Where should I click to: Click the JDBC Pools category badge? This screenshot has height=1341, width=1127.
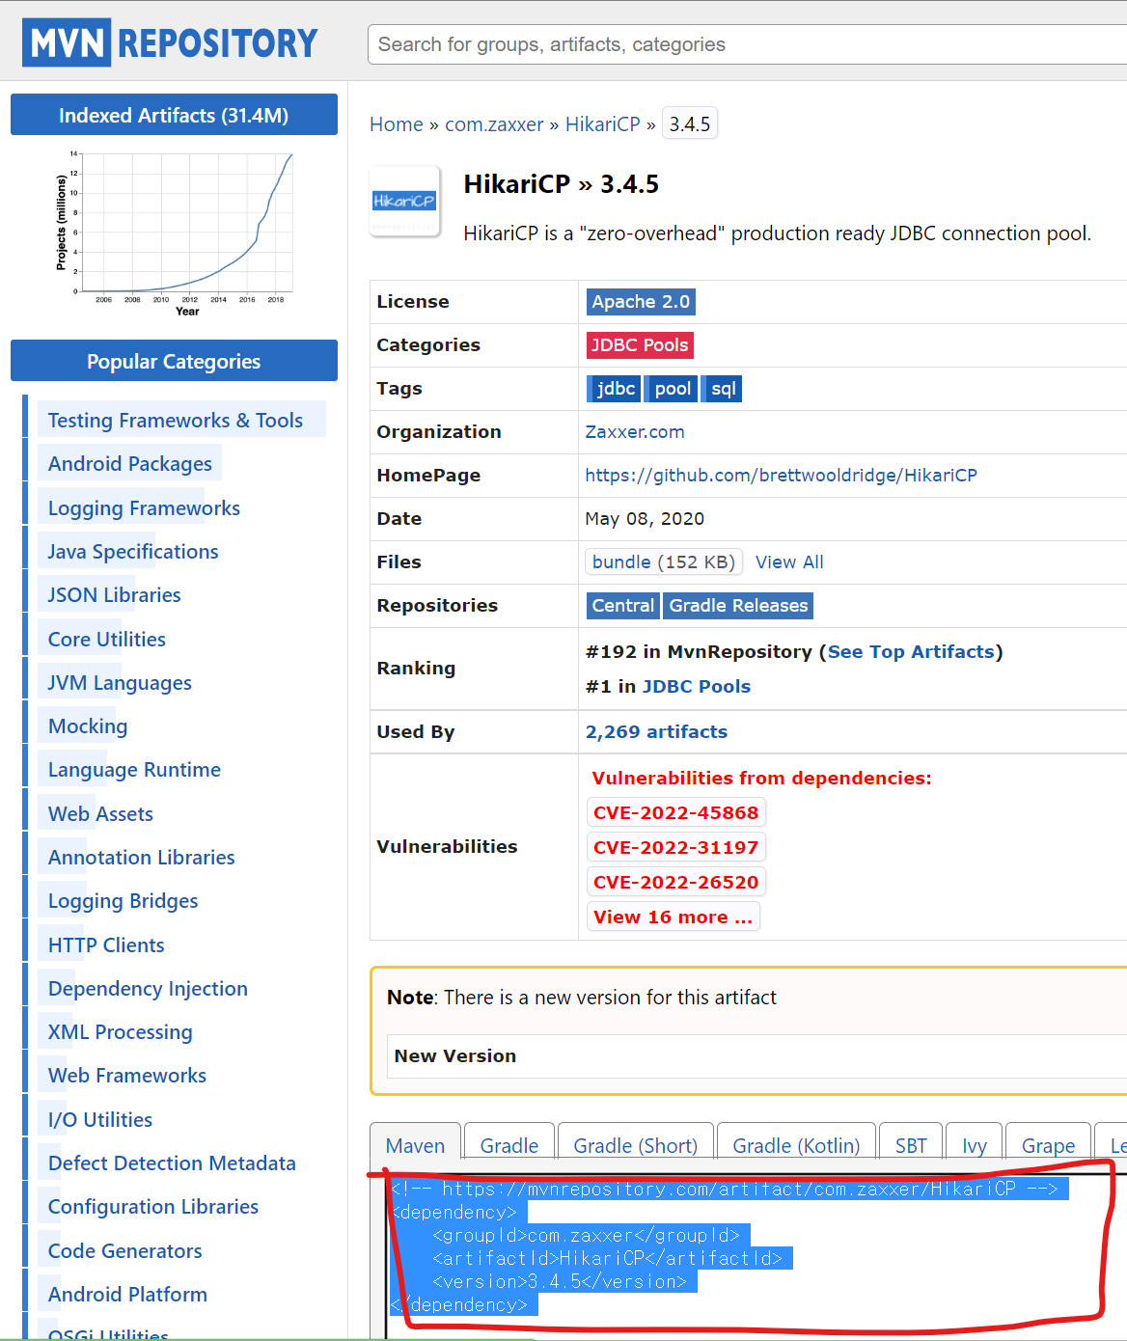pyautogui.click(x=640, y=345)
